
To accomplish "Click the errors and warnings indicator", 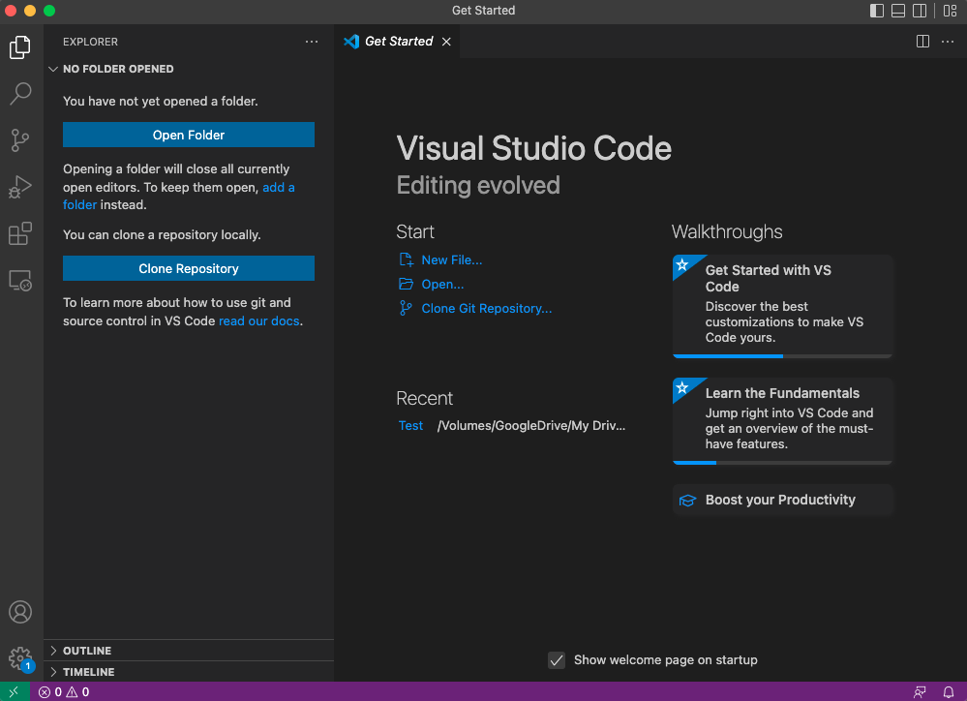I will (x=63, y=691).
